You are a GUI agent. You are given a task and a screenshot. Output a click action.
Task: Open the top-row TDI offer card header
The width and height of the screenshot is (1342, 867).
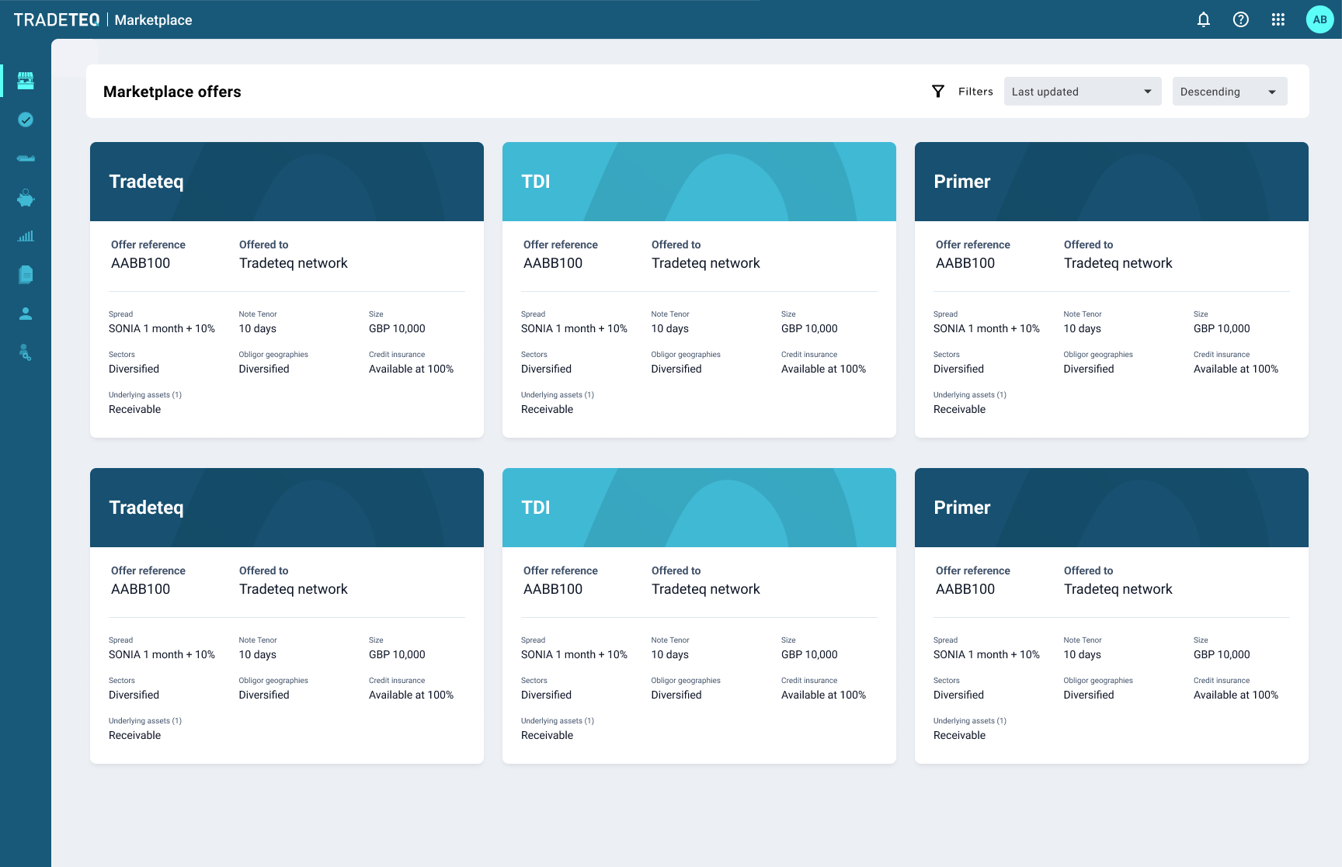click(x=699, y=182)
